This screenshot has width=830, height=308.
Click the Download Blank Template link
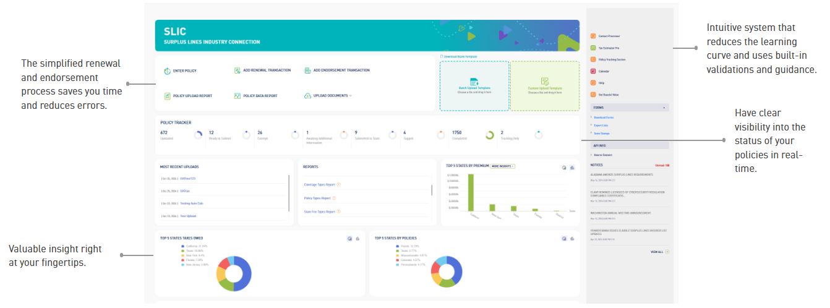[458, 57]
